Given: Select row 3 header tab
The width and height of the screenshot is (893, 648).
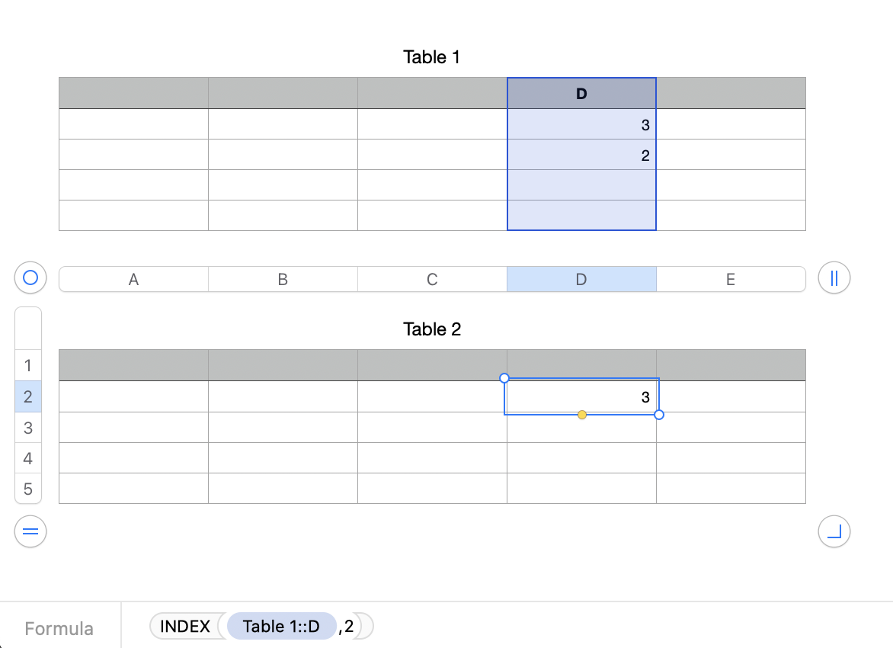Looking at the screenshot, I should (x=28, y=428).
